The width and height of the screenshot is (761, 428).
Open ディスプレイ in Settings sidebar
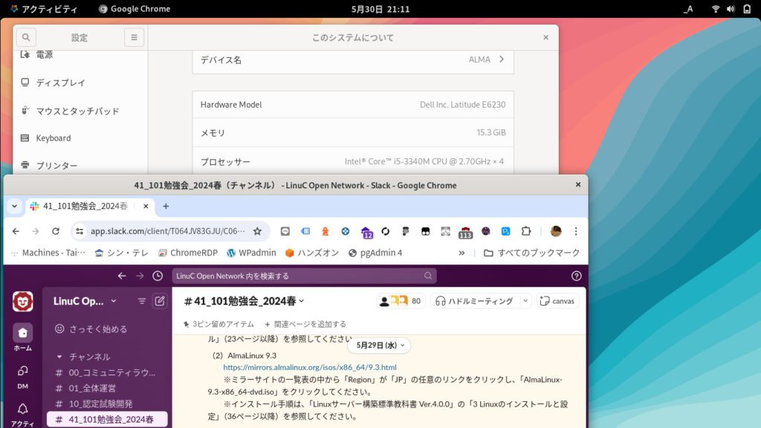pyautogui.click(x=60, y=82)
